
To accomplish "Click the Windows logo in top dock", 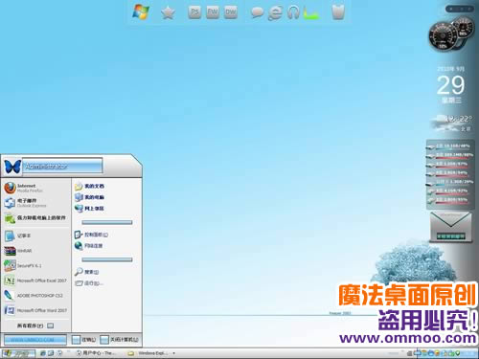I will (141, 11).
